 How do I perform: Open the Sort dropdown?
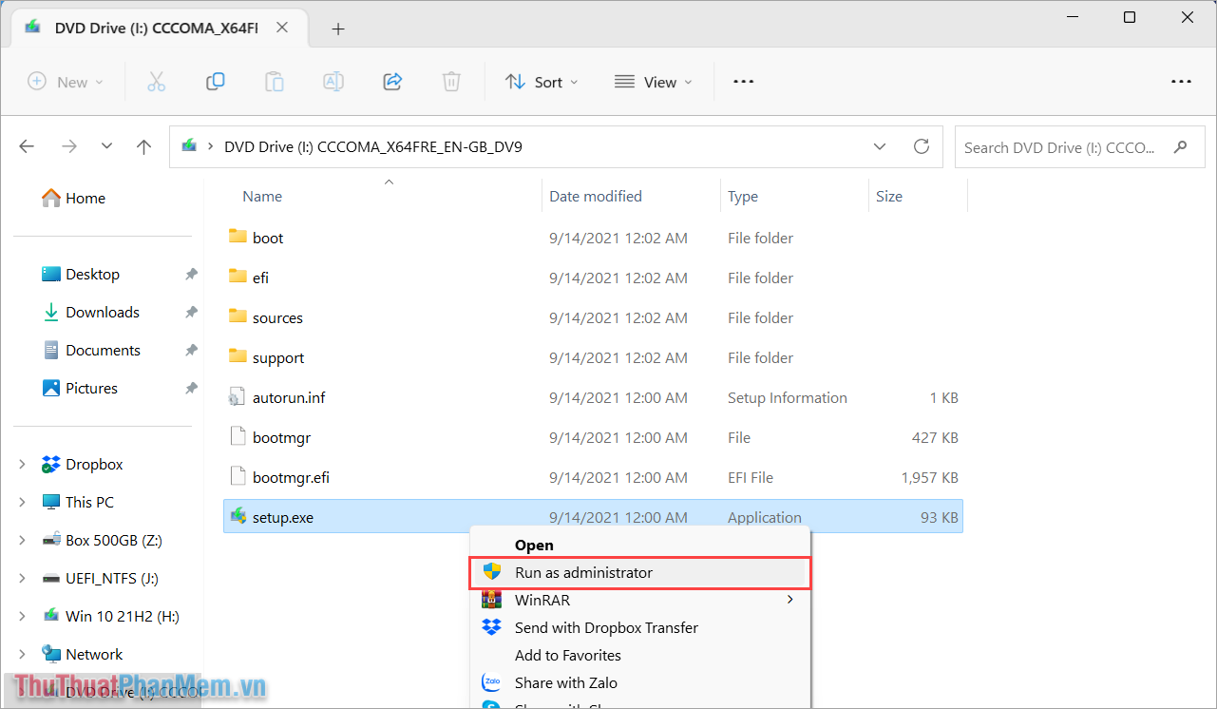coord(541,82)
